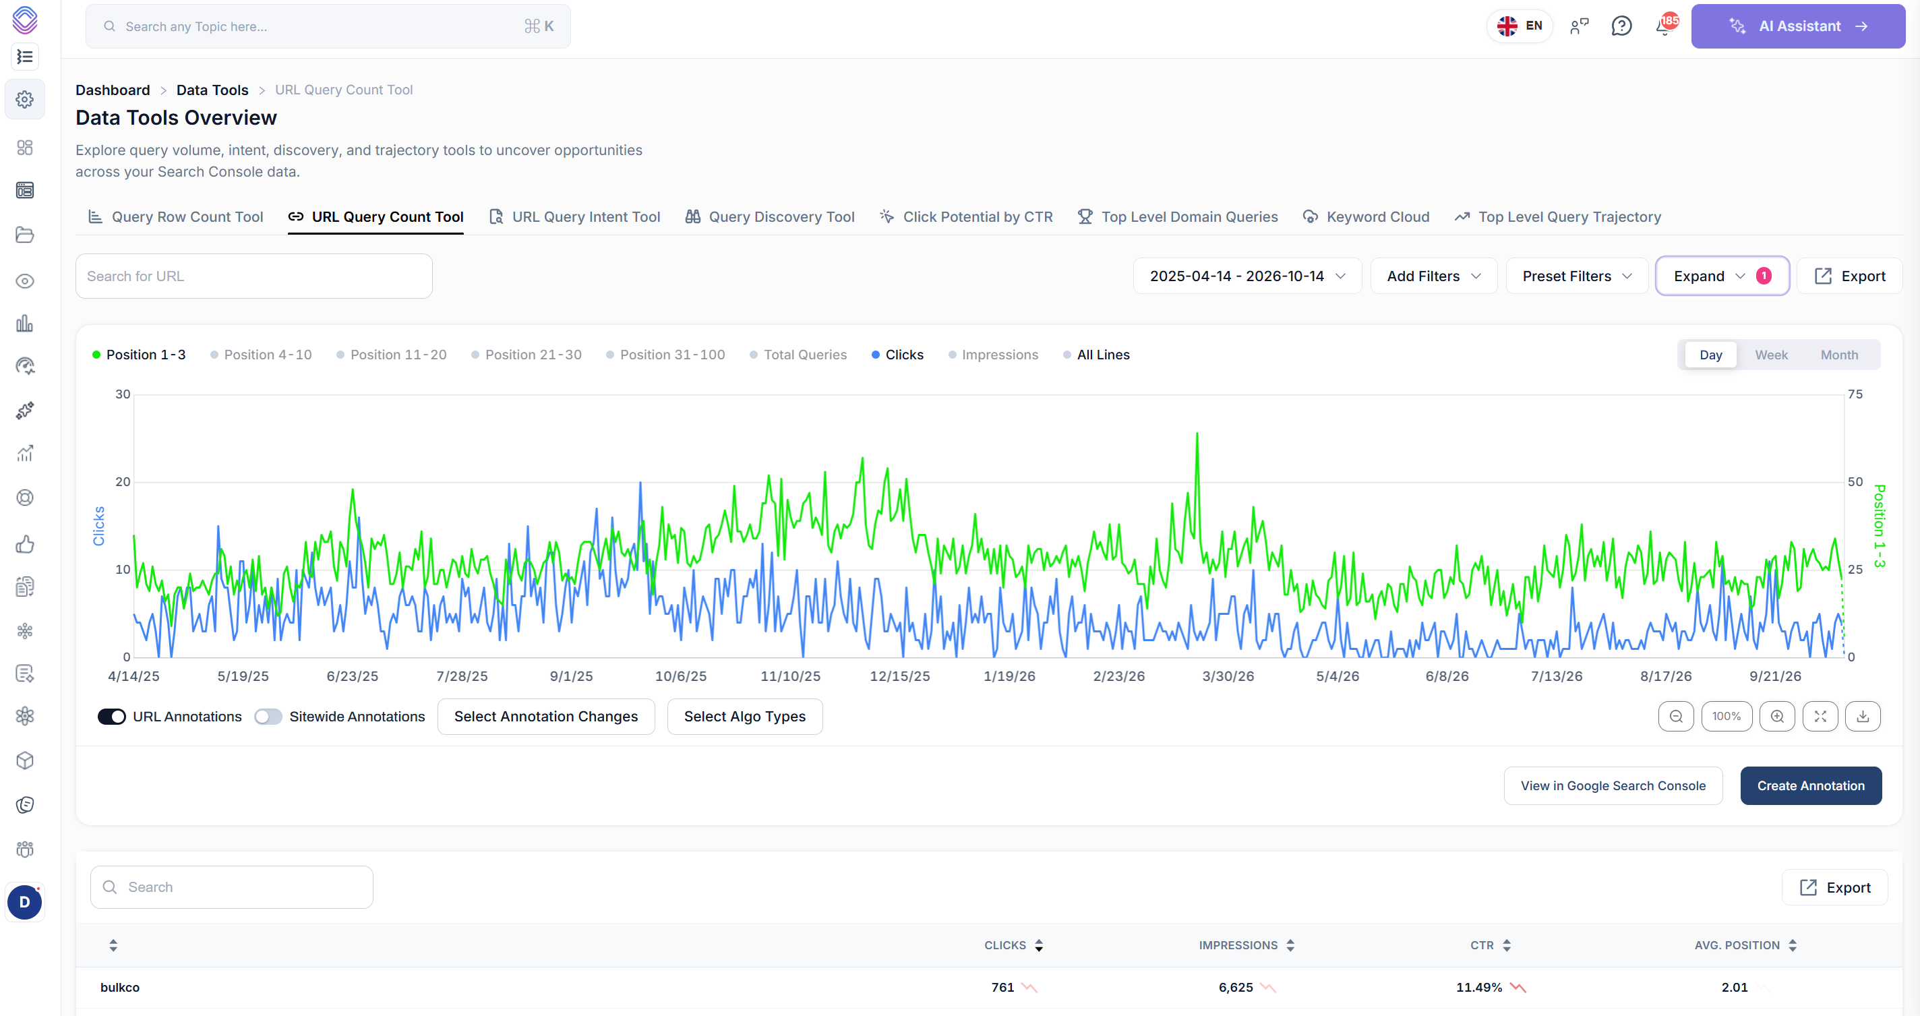Turn off URL Annotations switch
The height and width of the screenshot is (1016, 1920).
[112, 717]
